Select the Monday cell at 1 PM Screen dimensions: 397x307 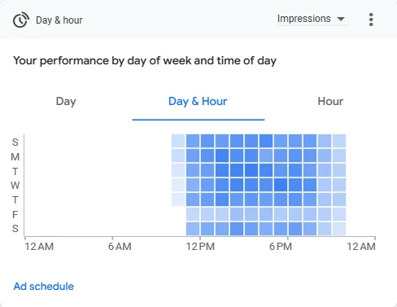222,156
